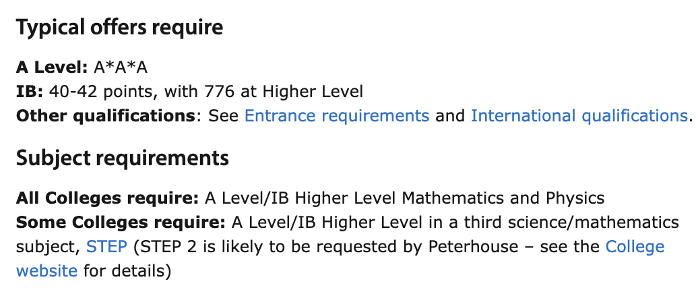This screenshot has width=698, height=290.
Task: Click the "776 at Higher Level" text
Action: click(284, 92)
